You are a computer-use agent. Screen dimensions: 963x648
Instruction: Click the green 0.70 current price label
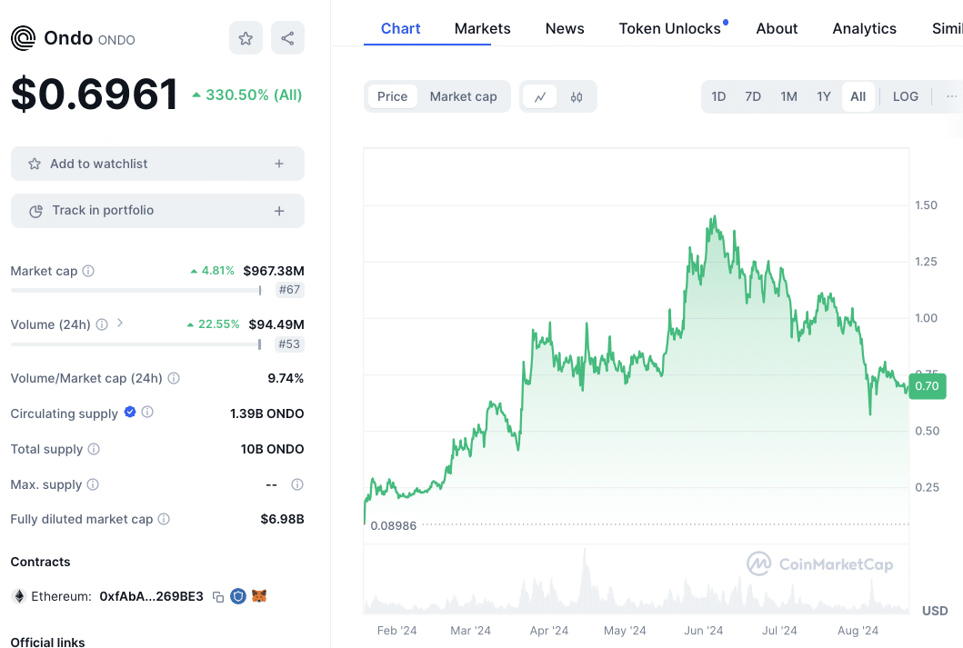pos(927,386)
